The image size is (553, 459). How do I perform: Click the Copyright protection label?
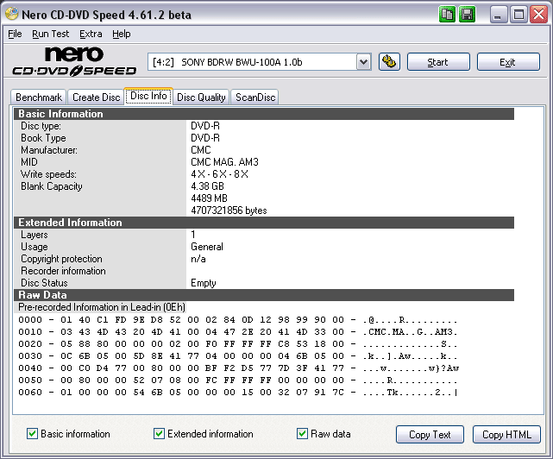point(61,259)
